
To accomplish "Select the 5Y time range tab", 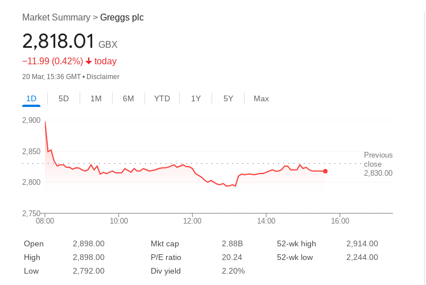I will [229, 98].
